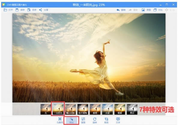Apply the 一米阳光 effect thumbnail
Viewport: 180px width, 125px height.
coord(58,109)
